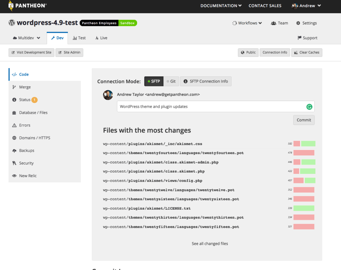
Task: Click the Multidev cloud icon
Action: click(x=15, y=38)
